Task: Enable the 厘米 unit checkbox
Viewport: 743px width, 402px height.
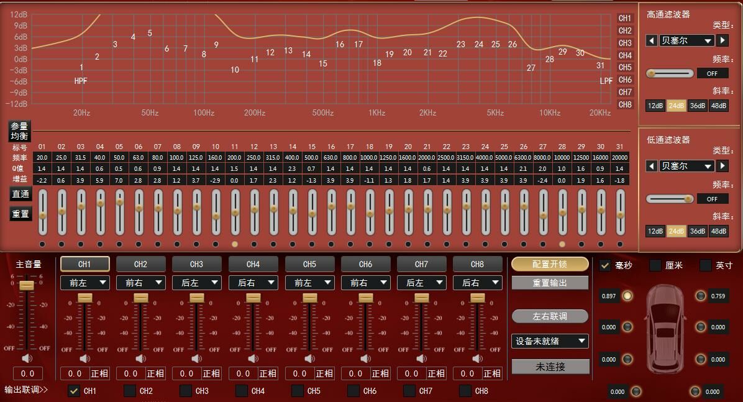Action: click(655, 265)
